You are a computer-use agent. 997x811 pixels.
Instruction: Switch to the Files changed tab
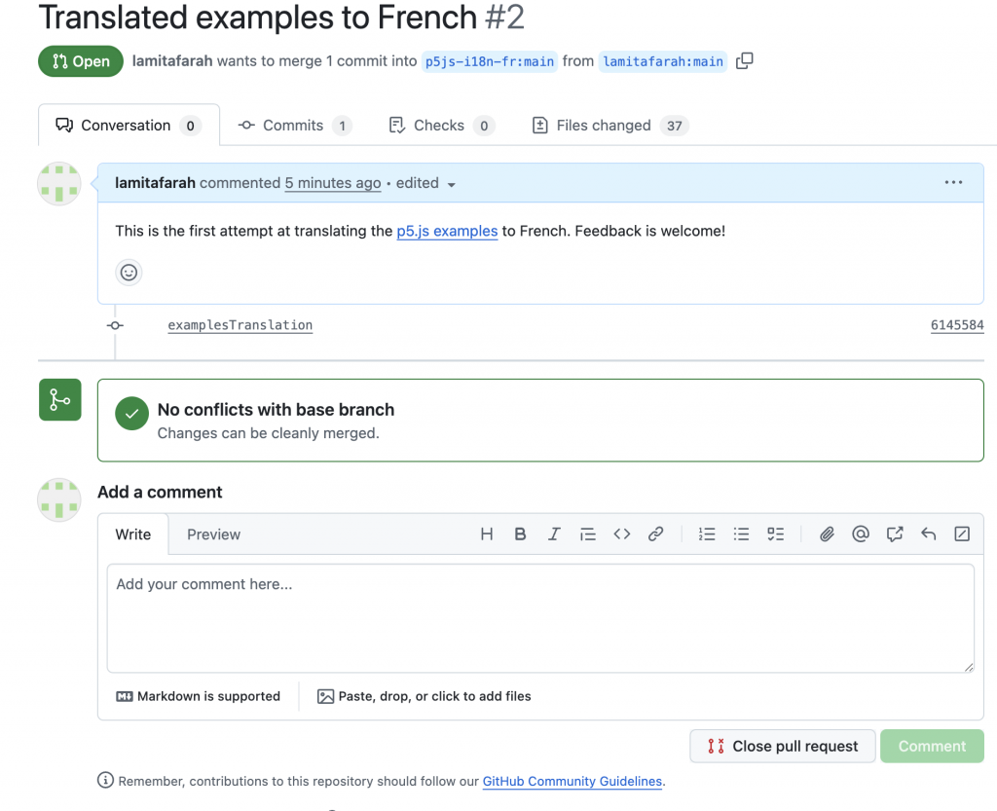(609, 126)
